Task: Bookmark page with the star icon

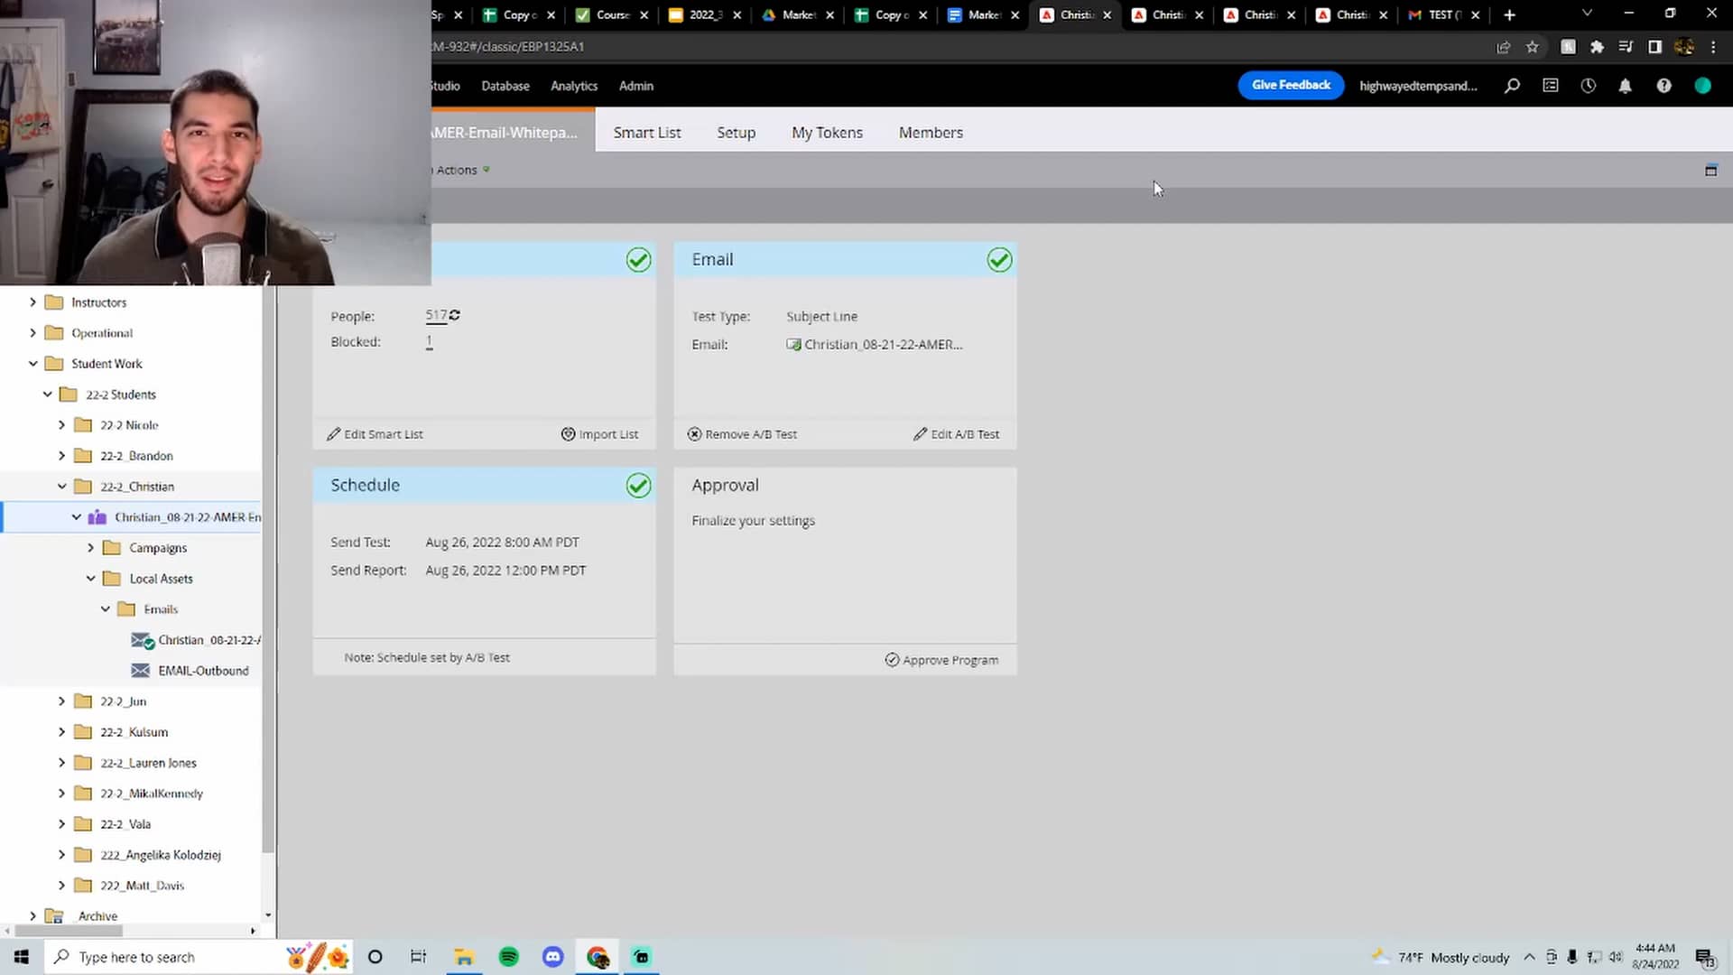Action: (1532, 47)
